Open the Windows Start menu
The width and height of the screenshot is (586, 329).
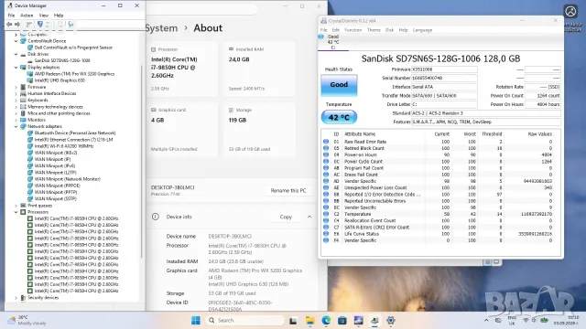coord(195,321)
